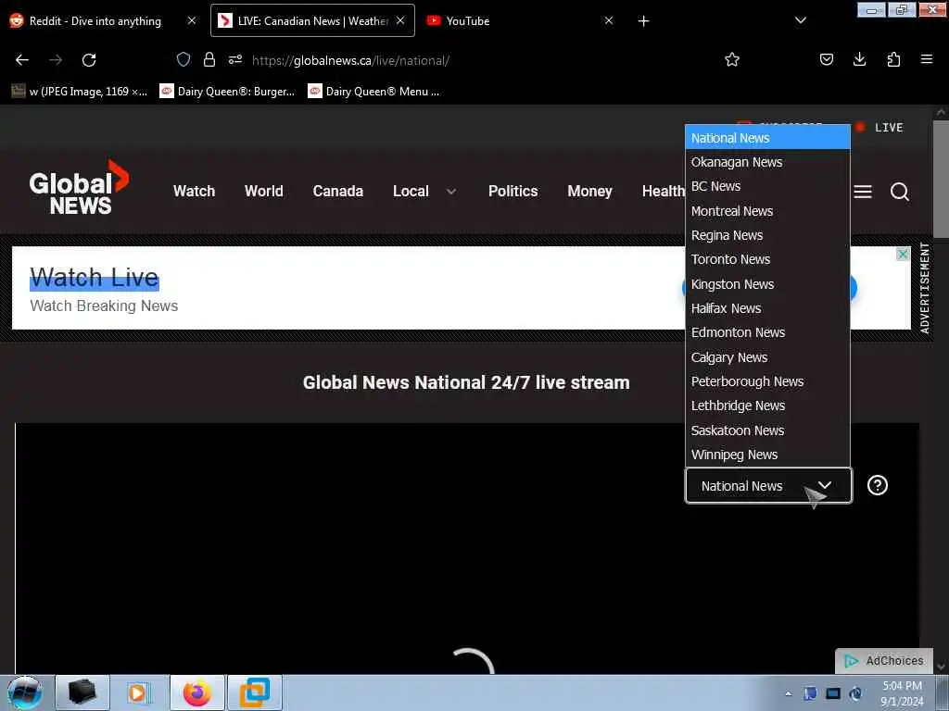Open the extensions puzzle icon
The width and height of the screenshot is (949, 711).
pyautogui.click(x=893, y=59)
